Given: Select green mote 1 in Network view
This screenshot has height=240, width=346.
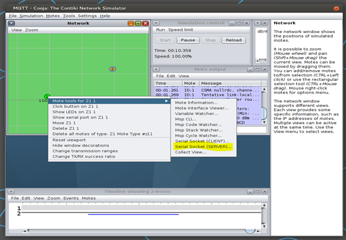Looking at the screenshot, I should (47, 96).
